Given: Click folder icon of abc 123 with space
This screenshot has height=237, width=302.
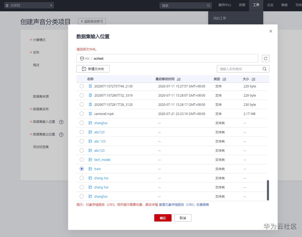Looking at the screenshot, I should (90, 141).
